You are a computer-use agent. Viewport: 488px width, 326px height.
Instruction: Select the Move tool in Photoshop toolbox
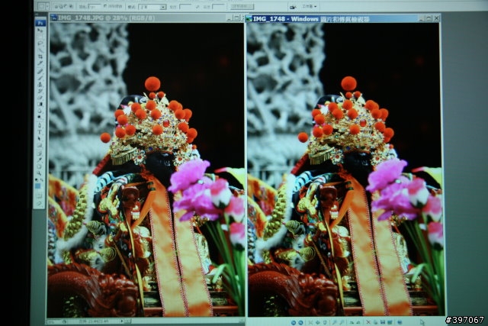[40, 31]
